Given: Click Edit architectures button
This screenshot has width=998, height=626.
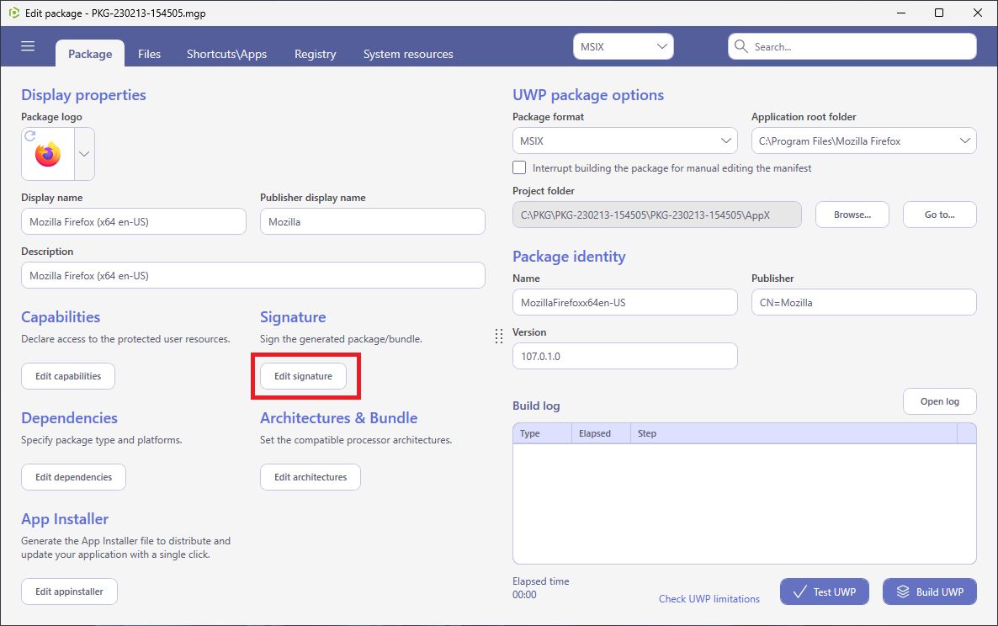Looking at the screenshot, I should (x=311, y=477).
